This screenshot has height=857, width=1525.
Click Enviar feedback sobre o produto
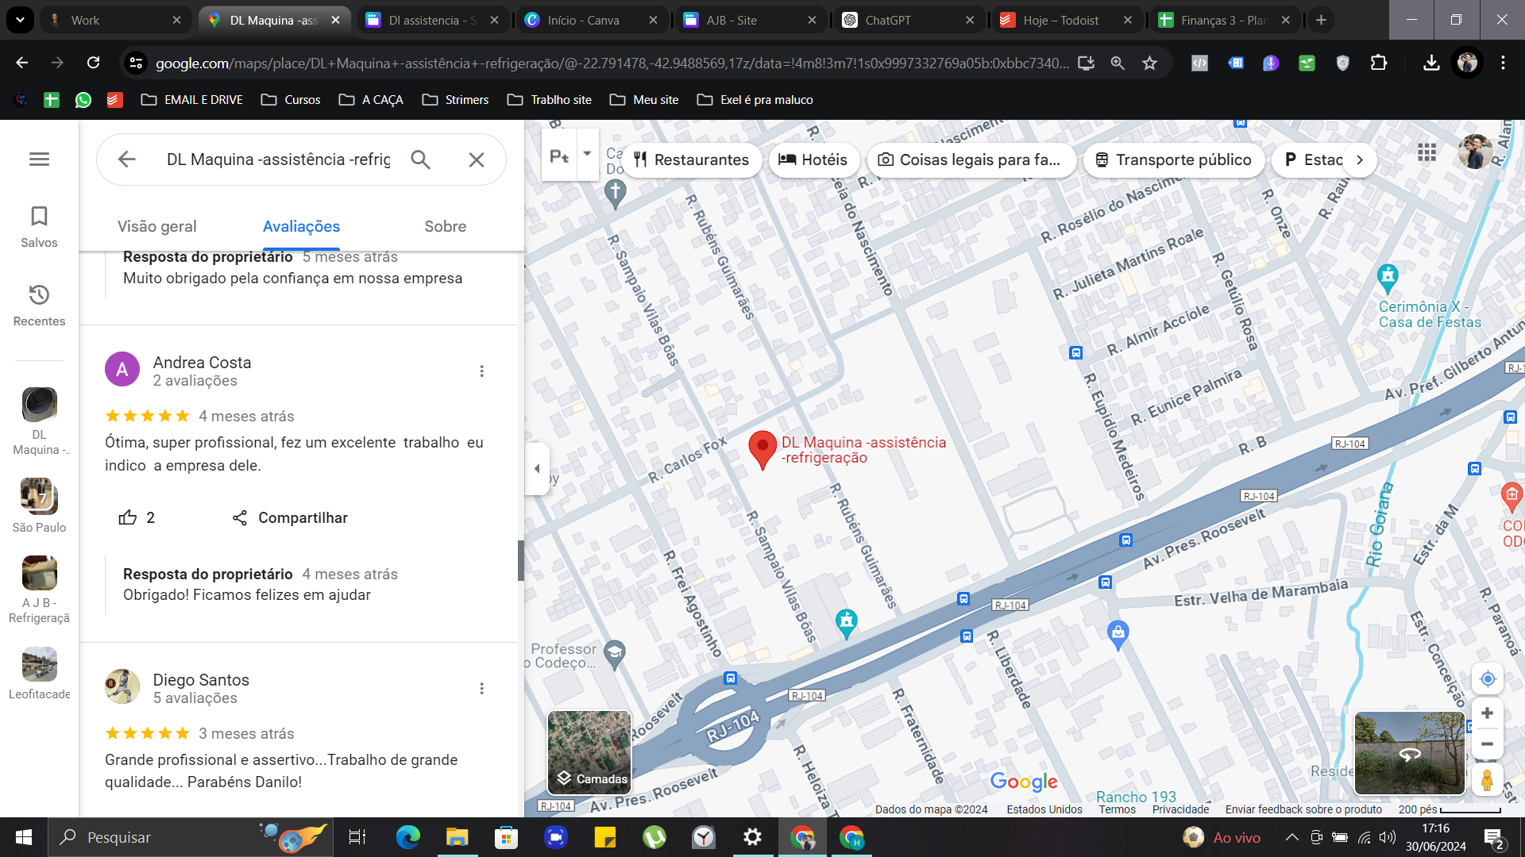[x=1303, y=809]
